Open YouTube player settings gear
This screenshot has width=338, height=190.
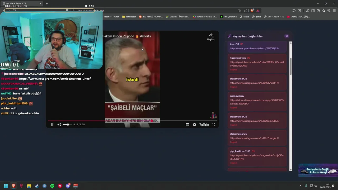click(195, 125)
